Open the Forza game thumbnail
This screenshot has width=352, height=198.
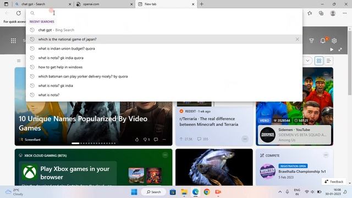coord(136,175)
